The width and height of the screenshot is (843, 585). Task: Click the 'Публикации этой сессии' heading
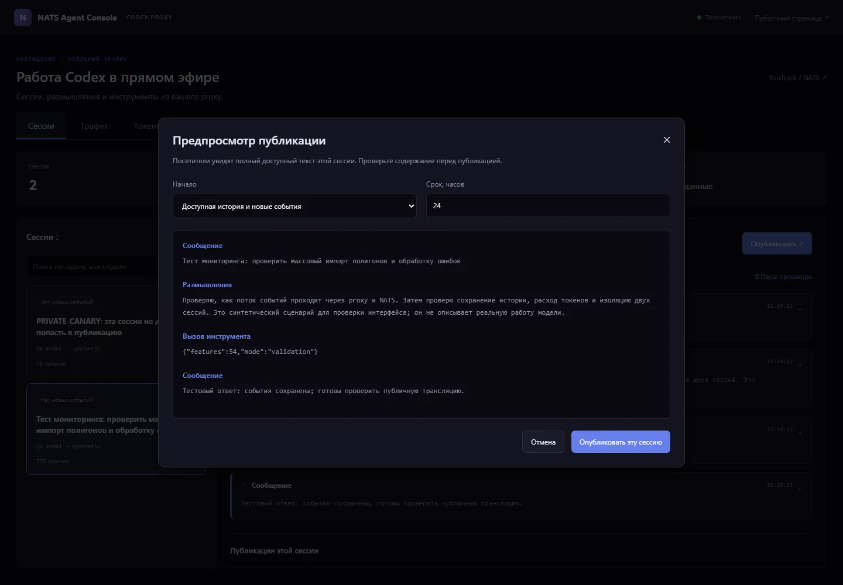point(275,550)
